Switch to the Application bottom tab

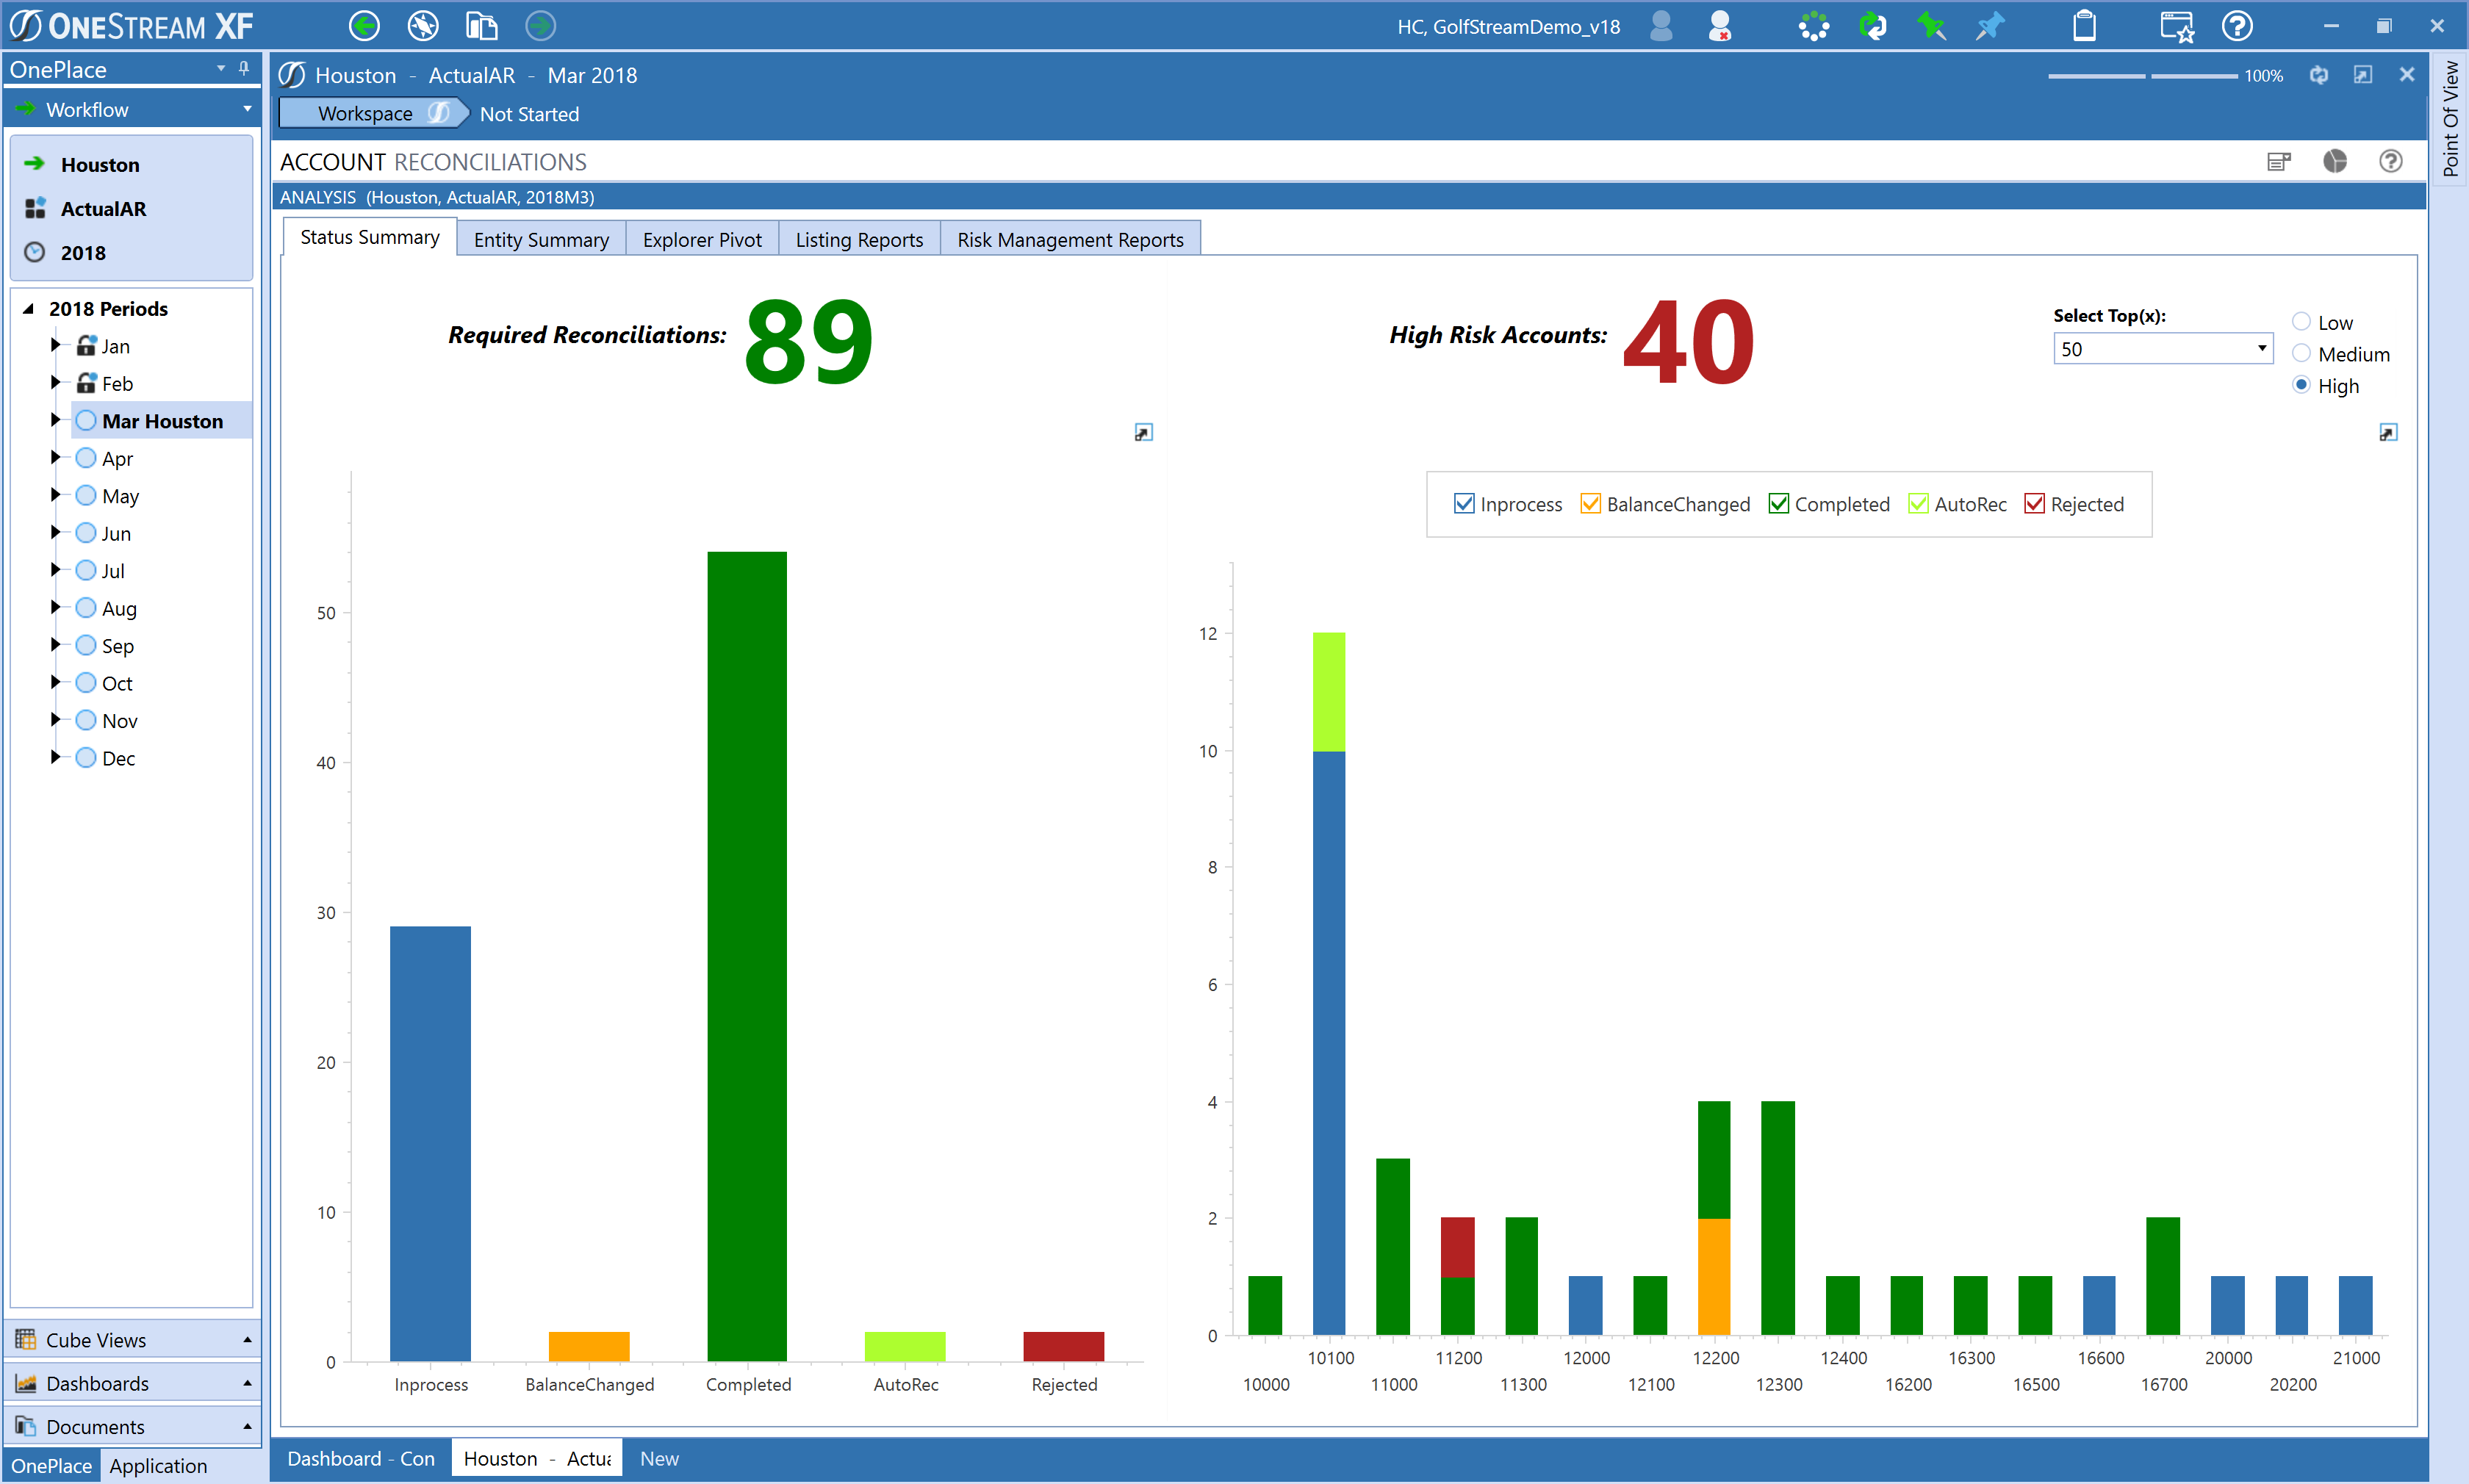[x=158, y=1466]
